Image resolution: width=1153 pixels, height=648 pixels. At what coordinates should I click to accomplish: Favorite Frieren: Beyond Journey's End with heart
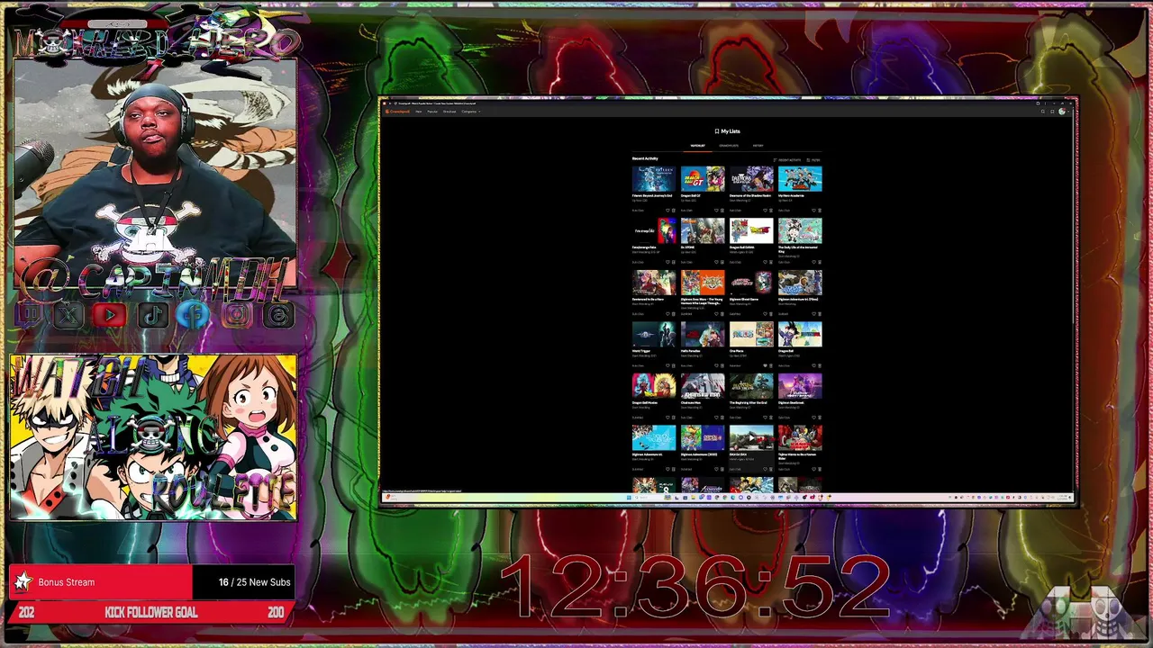(x=667, y=211)
